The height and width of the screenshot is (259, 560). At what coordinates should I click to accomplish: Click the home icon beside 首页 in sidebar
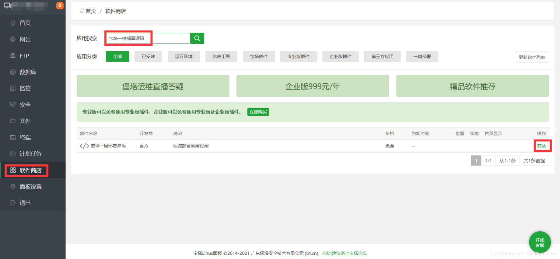(13, 23)
